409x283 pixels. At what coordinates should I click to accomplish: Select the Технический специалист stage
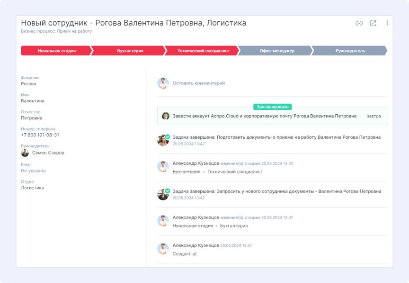point(203,51)
